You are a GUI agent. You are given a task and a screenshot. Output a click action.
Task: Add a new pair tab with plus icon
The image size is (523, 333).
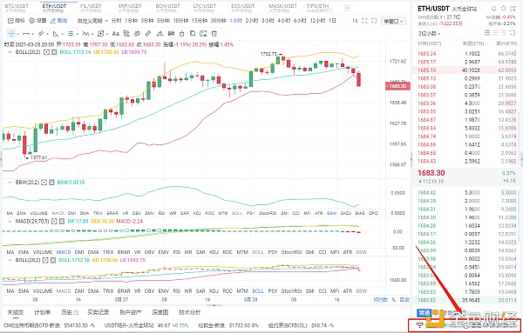[347, 8]
